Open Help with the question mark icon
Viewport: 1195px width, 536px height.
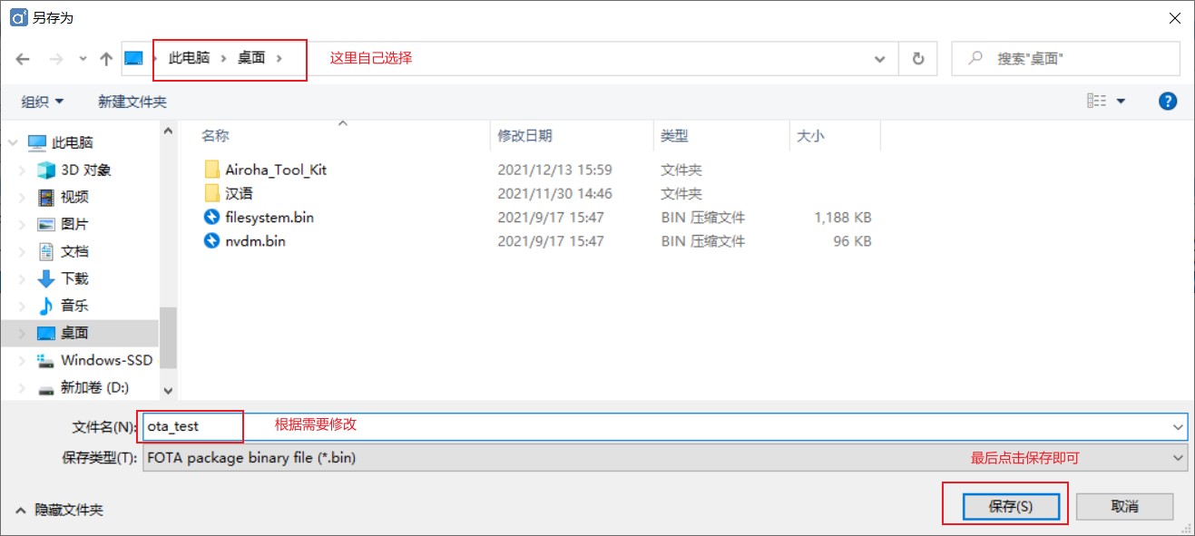point(1167,101)
